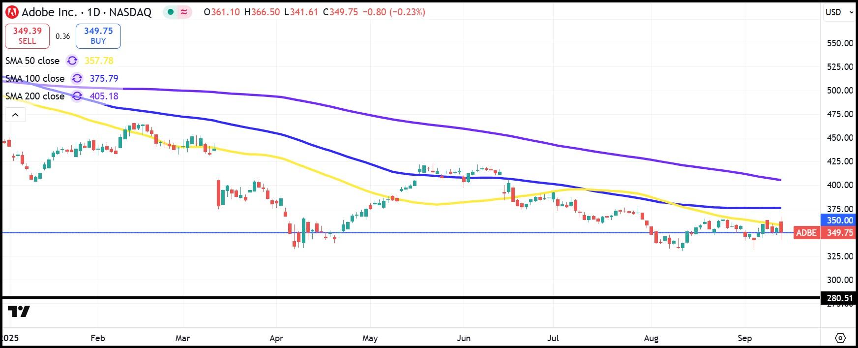The height and width of the screenshot is (348, 858).
Task: Click the 280.51 price label on the axis
Action: (839, 298)
